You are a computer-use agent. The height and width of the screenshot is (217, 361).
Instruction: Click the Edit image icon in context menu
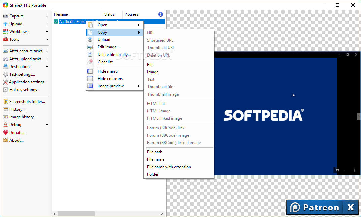click(x=90, y=47)
